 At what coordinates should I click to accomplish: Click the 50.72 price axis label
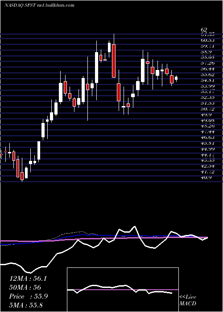207,109
